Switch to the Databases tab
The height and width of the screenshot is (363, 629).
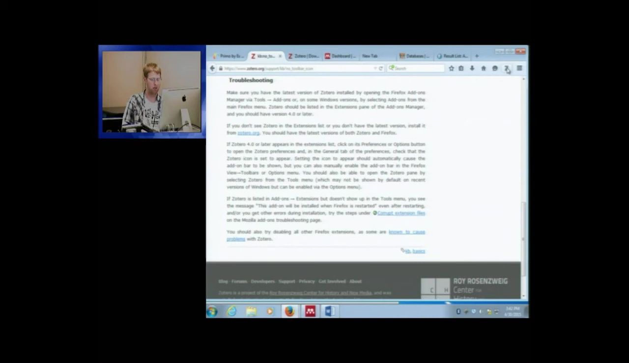(x=415, y=56)
